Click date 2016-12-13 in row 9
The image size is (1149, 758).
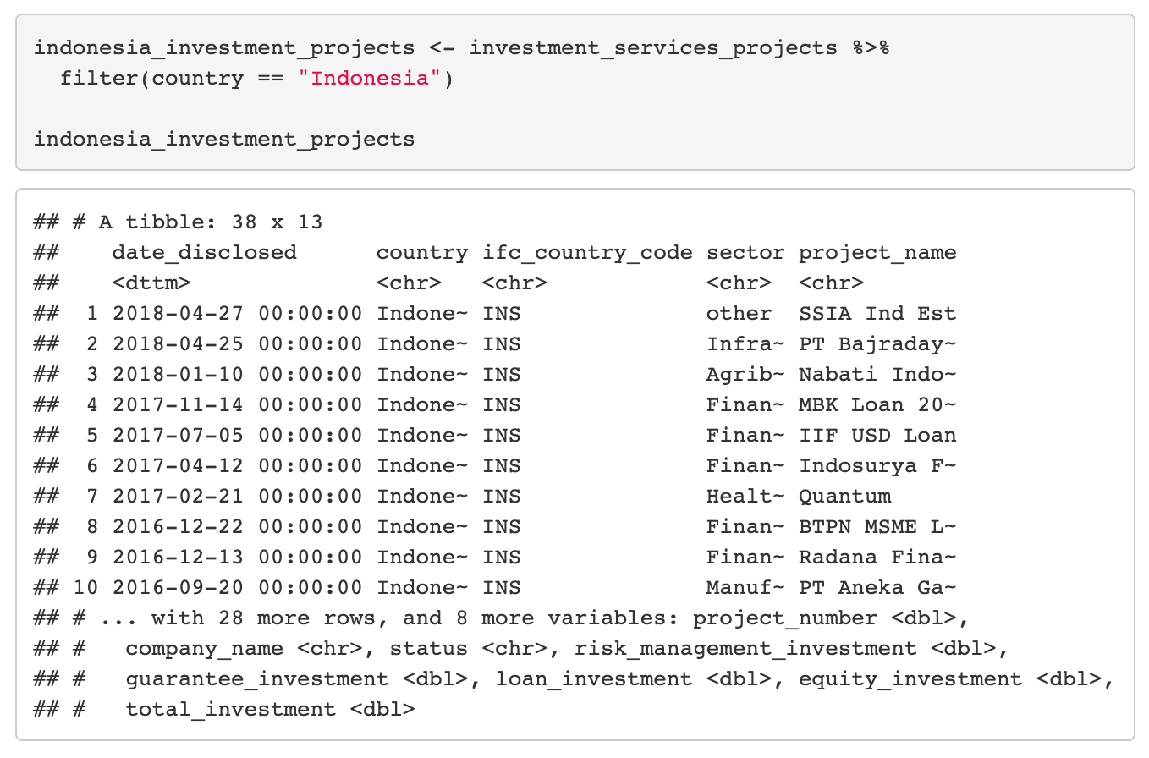tap(178, 558)
